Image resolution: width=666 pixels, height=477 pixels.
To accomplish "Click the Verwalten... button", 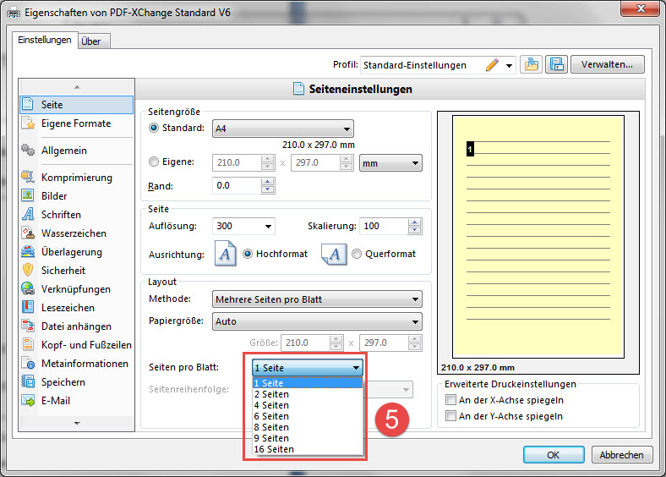I will coord(608,64).
